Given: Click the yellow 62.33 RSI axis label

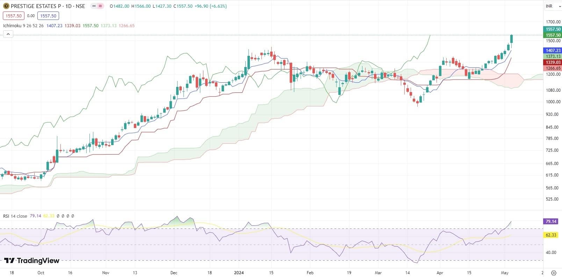Looking at the screenshot, I should pyautogui.click(x=551, y=235).
